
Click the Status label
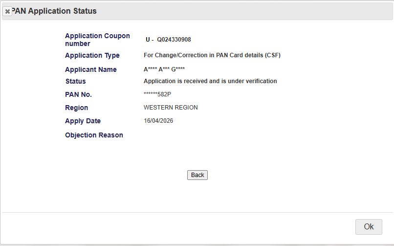(76, 81)
